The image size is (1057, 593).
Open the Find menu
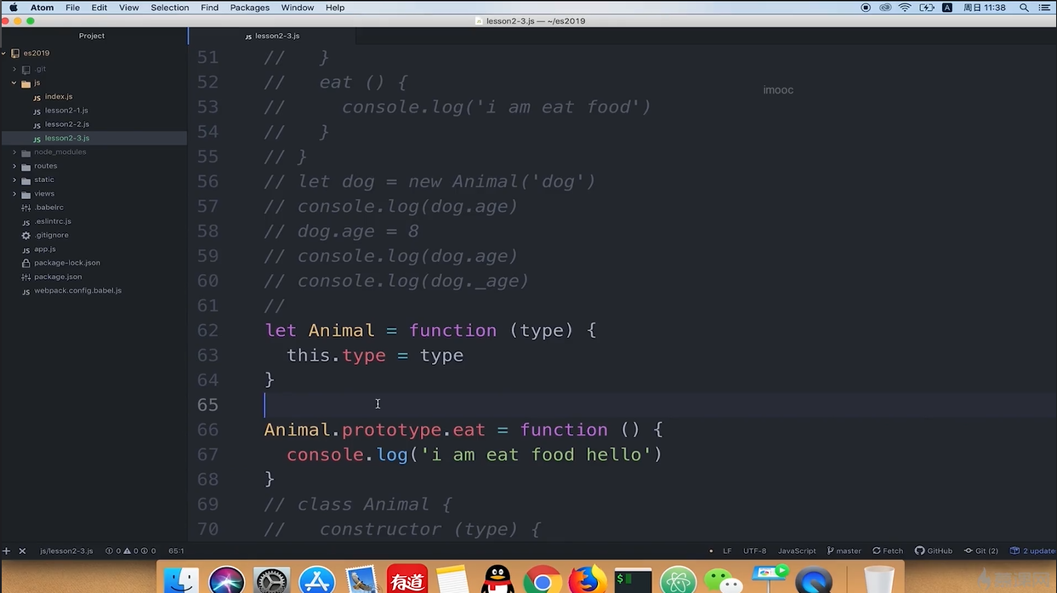coord(209,8)
